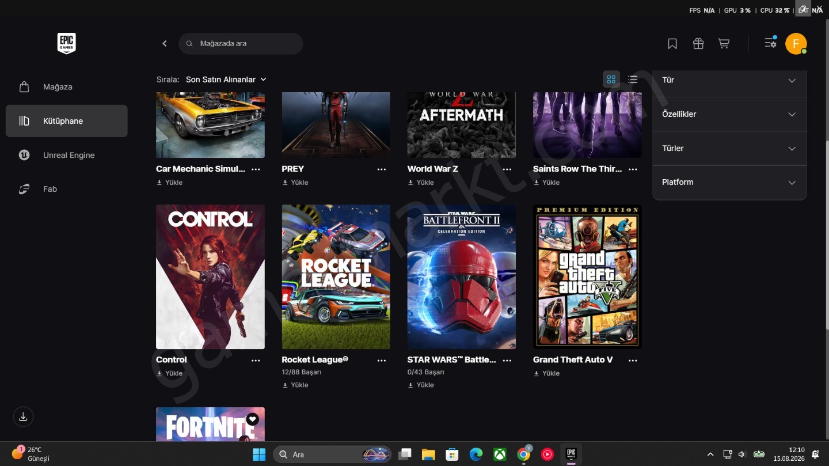Click the Windows Start button
This screenshot has width=829, height=466.
coord(259,454)
